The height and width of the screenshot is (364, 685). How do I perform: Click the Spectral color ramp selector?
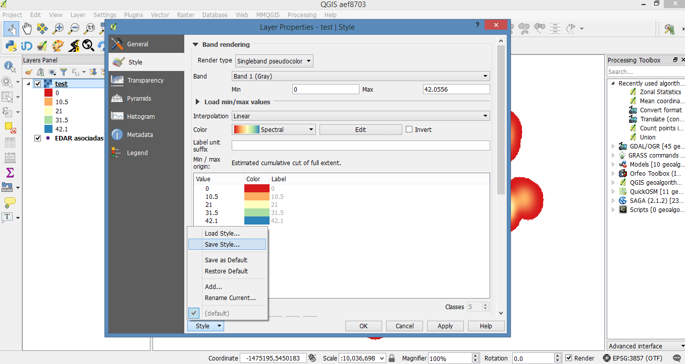pyautogui.click(x=273, y=129)
